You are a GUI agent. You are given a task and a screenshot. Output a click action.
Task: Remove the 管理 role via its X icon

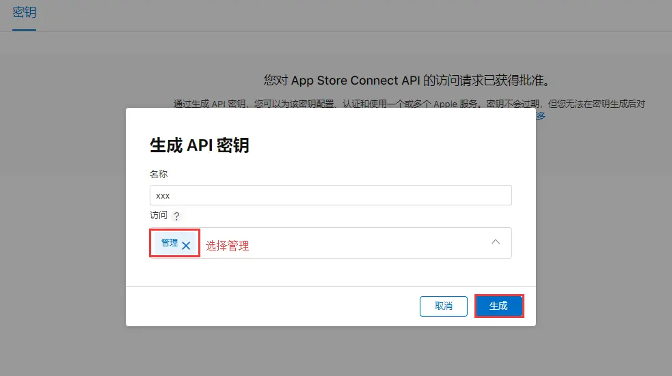186,246
